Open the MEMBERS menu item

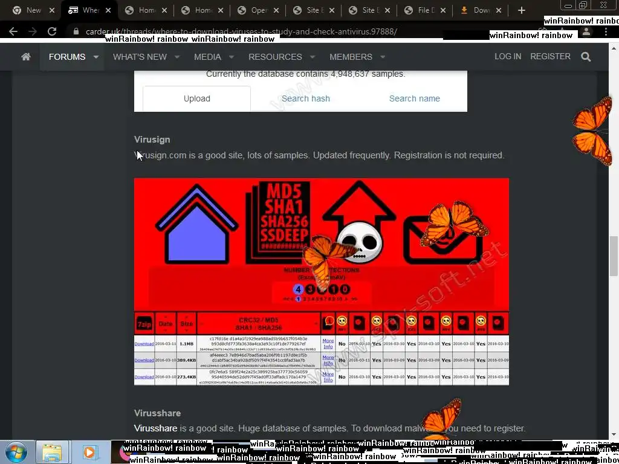(x=351, y=57)
